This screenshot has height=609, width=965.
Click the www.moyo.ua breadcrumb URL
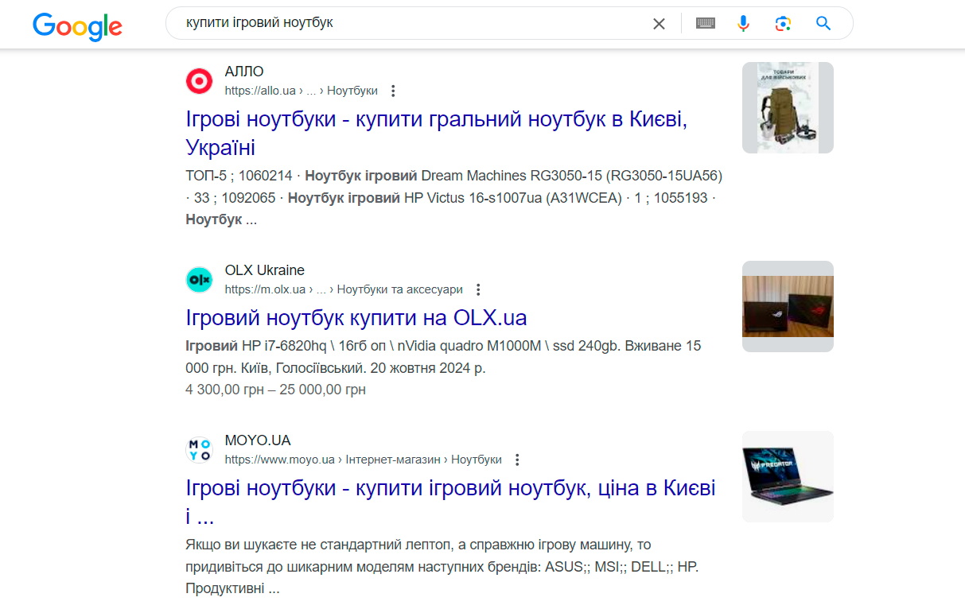363,460
